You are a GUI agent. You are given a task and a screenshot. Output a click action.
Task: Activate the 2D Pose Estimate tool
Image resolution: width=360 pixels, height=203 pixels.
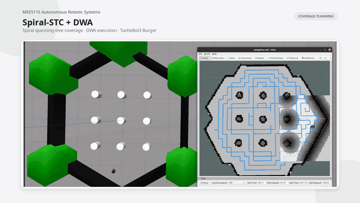click(275, 58)
